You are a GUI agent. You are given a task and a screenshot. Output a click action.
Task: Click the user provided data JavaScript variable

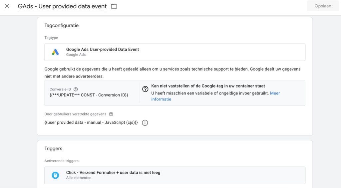[91, 122]
